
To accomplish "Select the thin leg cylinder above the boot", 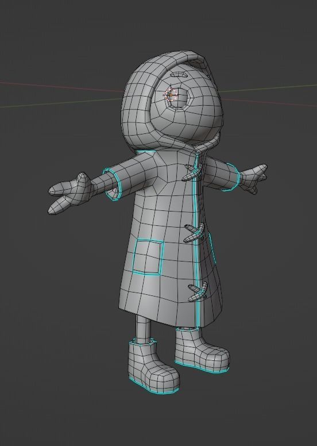I will pyautogui.click(x=143, y=330).
